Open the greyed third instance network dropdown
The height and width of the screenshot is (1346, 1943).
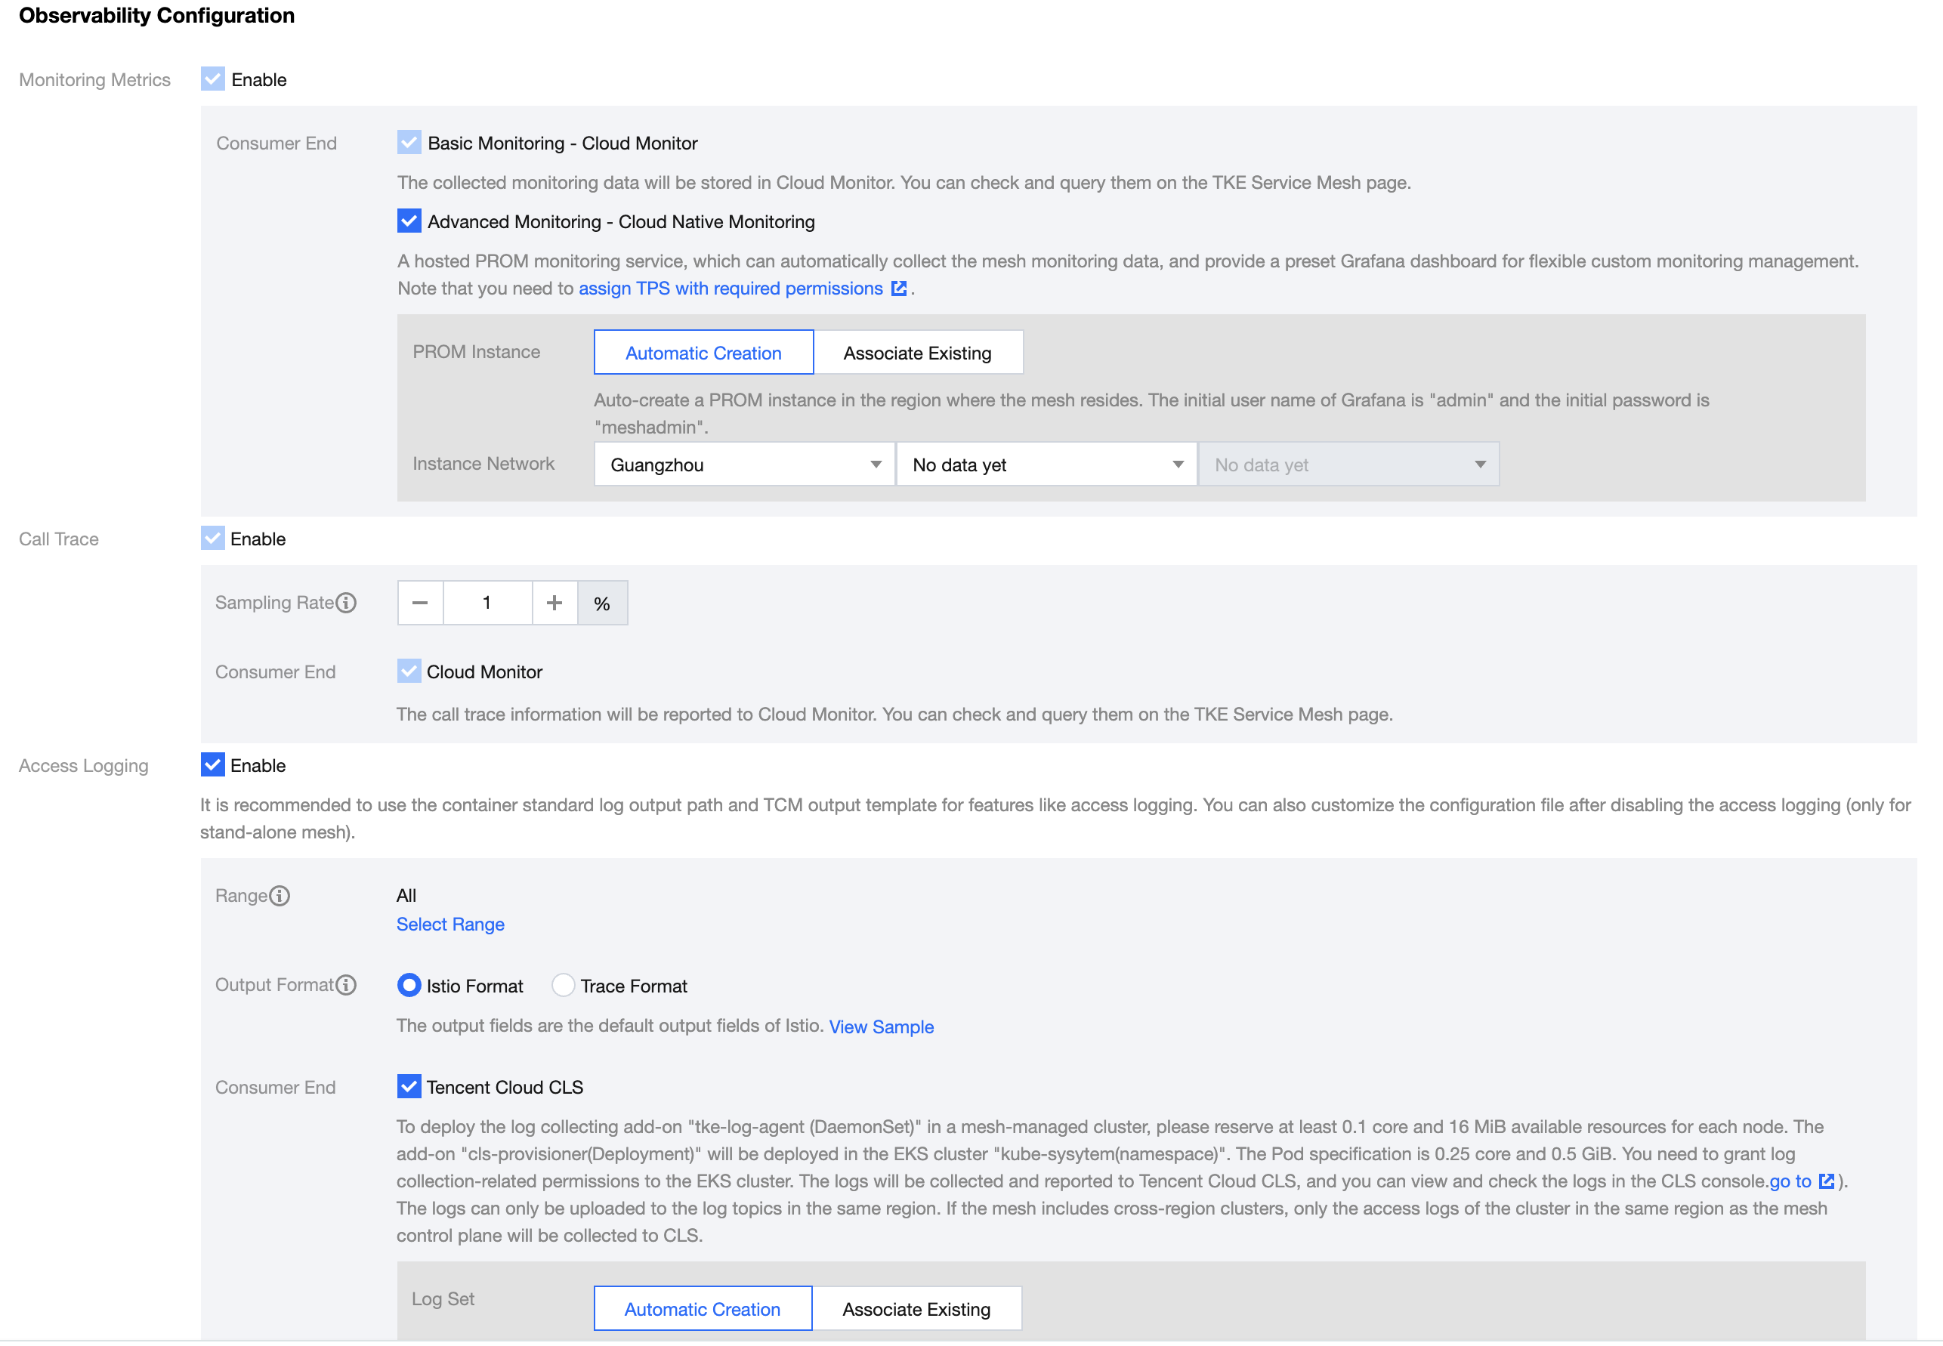point(1348,465)
